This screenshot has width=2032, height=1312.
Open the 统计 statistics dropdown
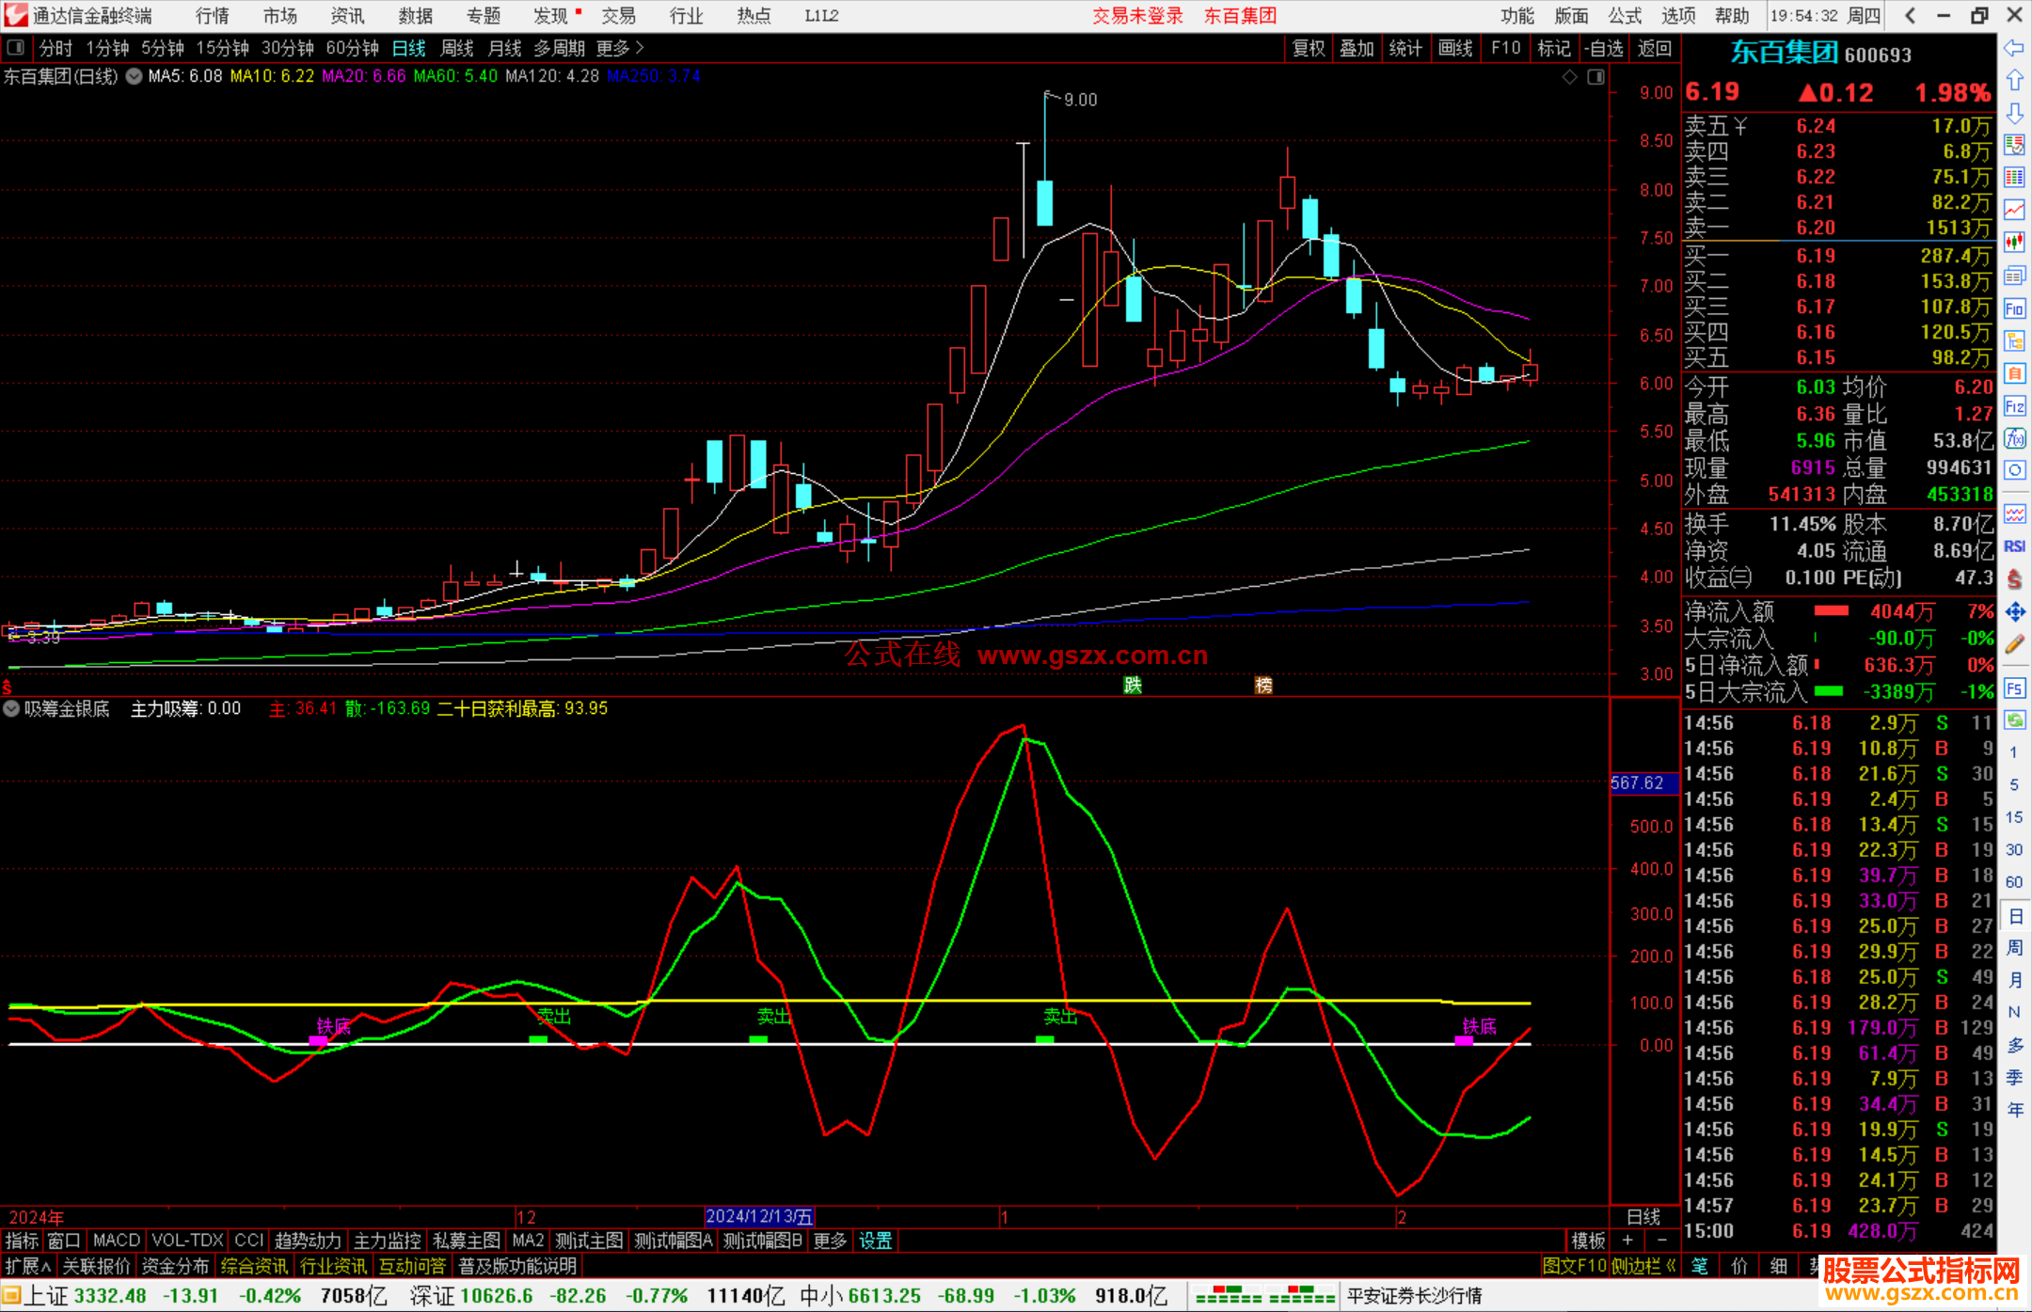1406,48
